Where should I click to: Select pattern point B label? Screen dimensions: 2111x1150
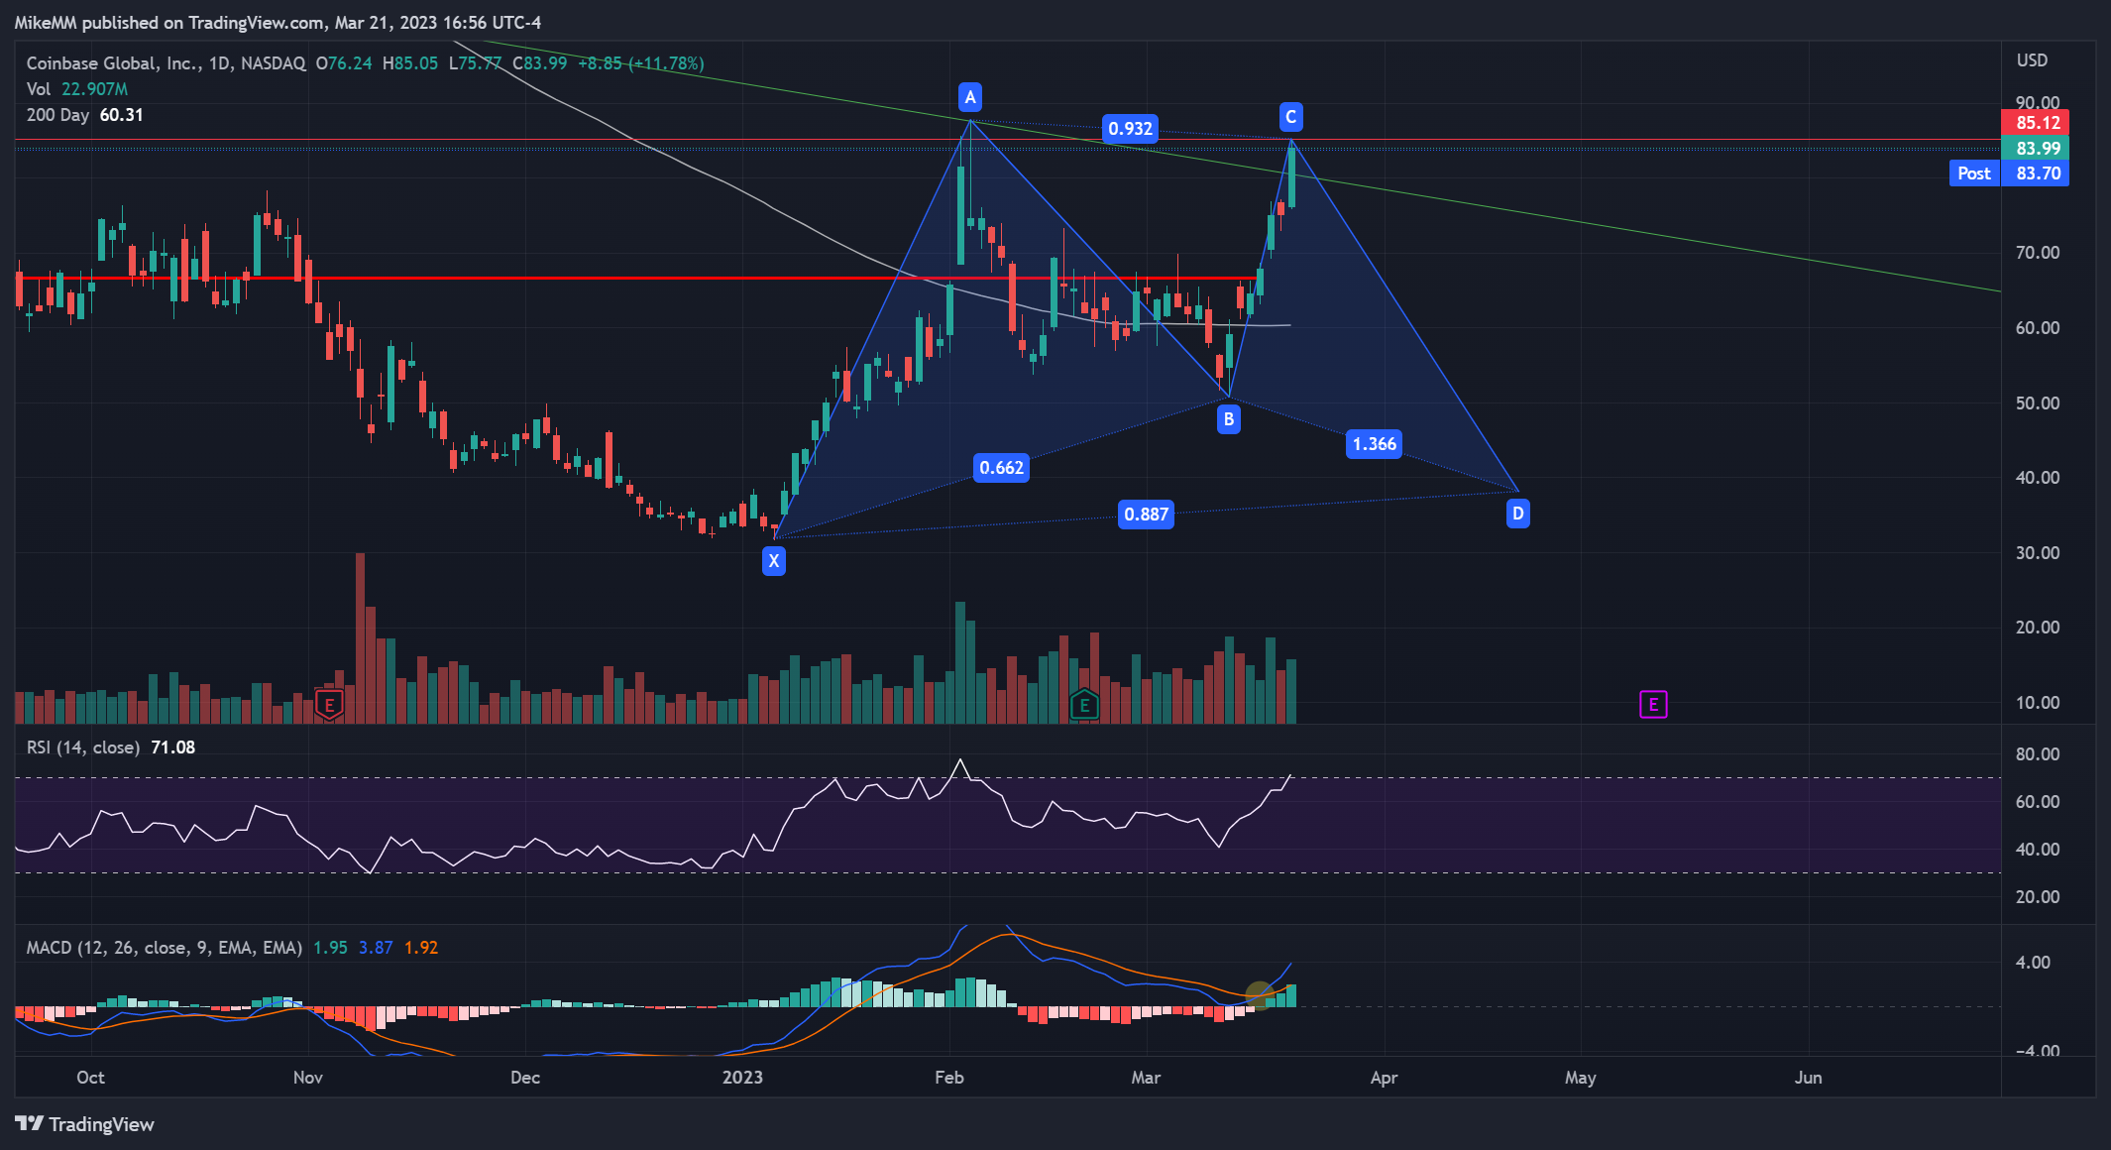[1229, 419]
